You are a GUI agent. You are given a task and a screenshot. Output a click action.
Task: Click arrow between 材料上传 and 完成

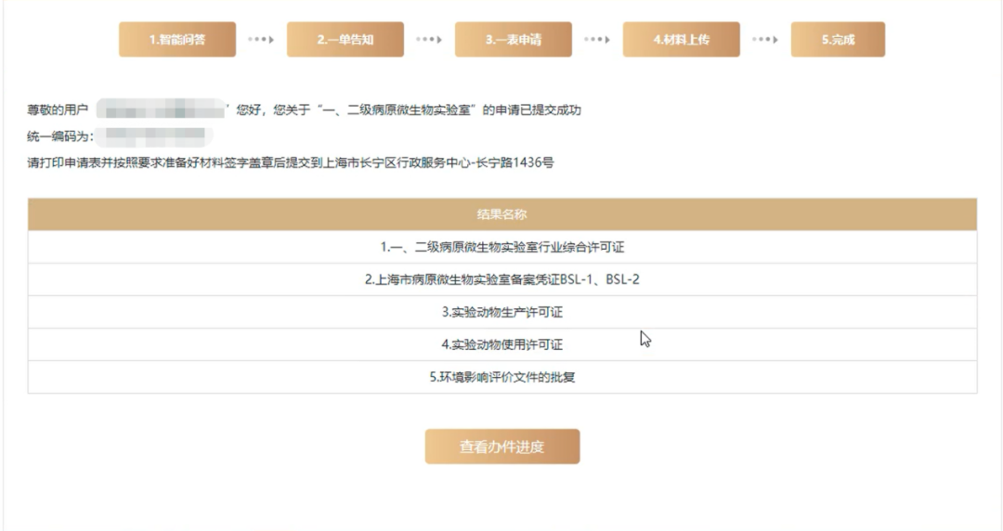pyautogui.click(x=764, y=40)
